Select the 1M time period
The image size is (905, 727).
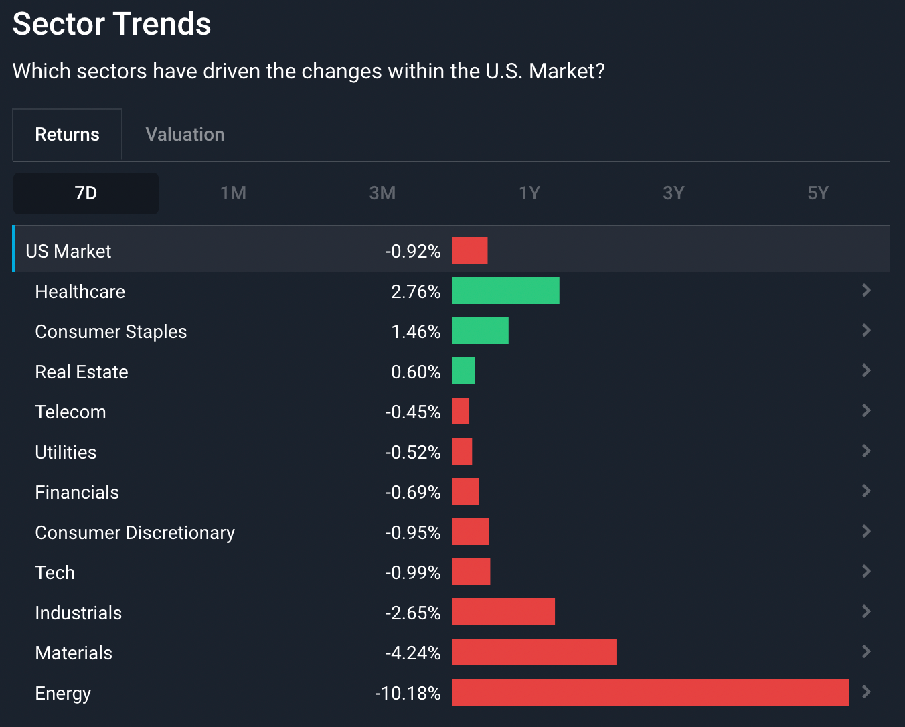[233, 193]
